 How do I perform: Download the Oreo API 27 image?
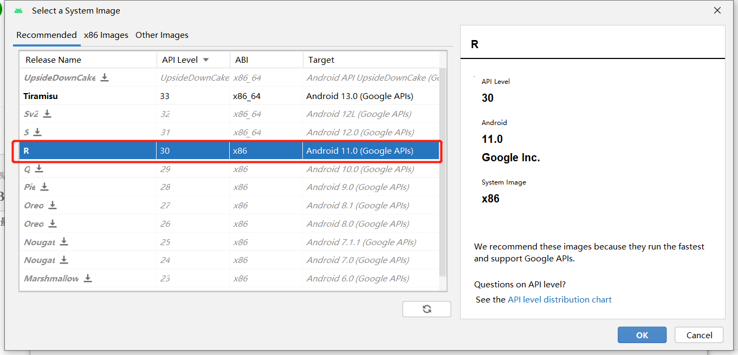pyautogui.click(x=53, y=205)
